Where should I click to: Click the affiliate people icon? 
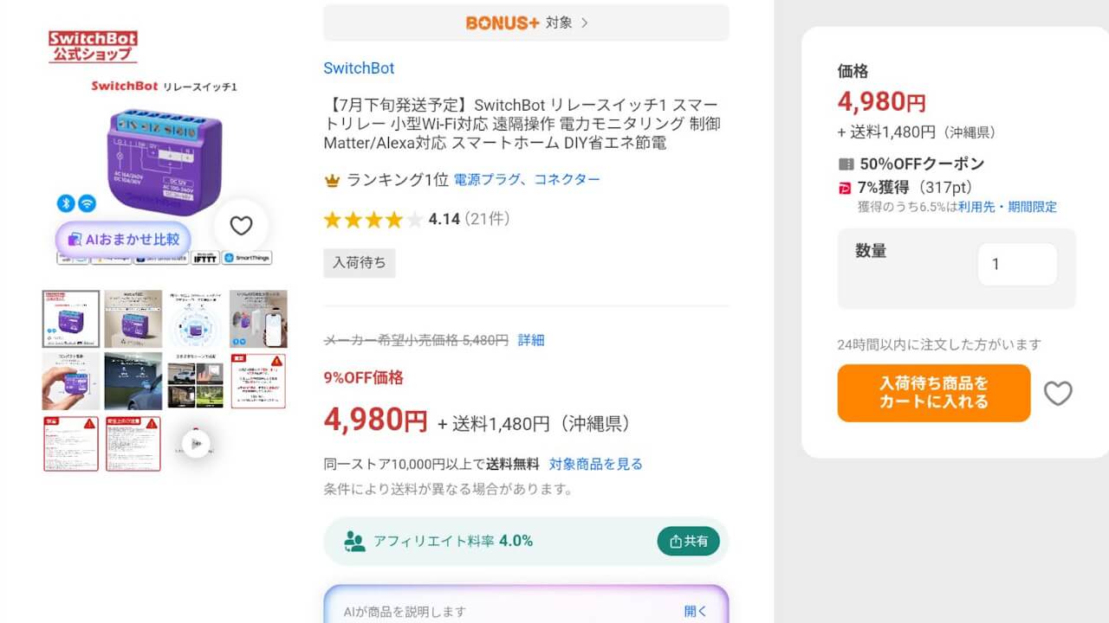pos(354,542)
